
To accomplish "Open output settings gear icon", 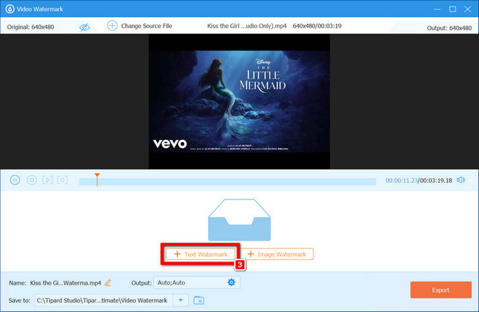I will (231, 283).
